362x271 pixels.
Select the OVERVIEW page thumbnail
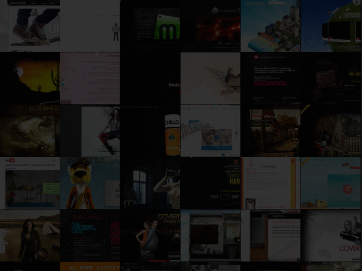(270, 236)
